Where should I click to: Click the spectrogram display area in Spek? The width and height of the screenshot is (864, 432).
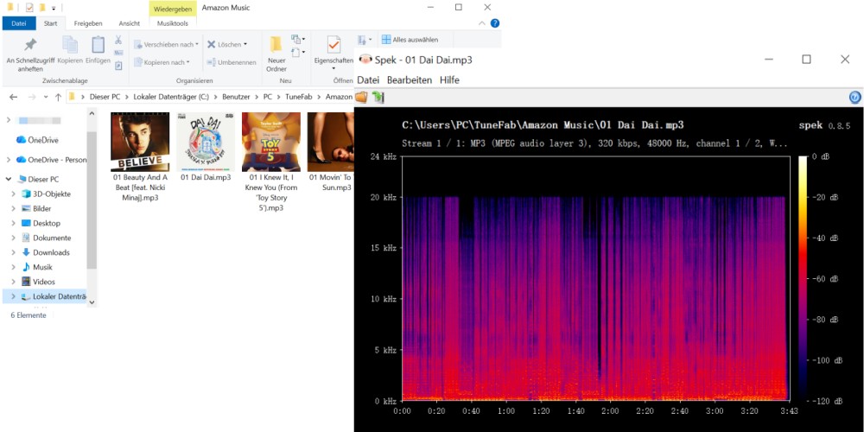click(596, 278)
